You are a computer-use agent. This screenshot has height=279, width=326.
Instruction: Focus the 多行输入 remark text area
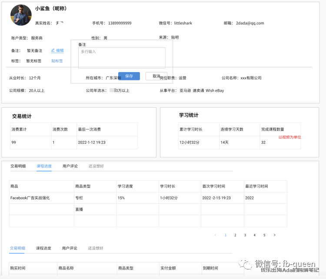pyautogui.click(x=122, y=58)
